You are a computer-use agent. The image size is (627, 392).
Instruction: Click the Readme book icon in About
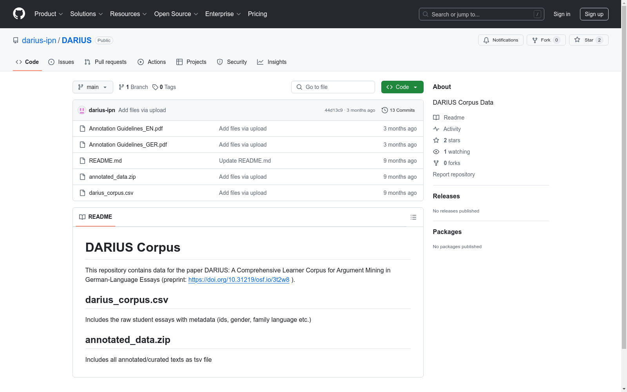click(x=436, y=118)
